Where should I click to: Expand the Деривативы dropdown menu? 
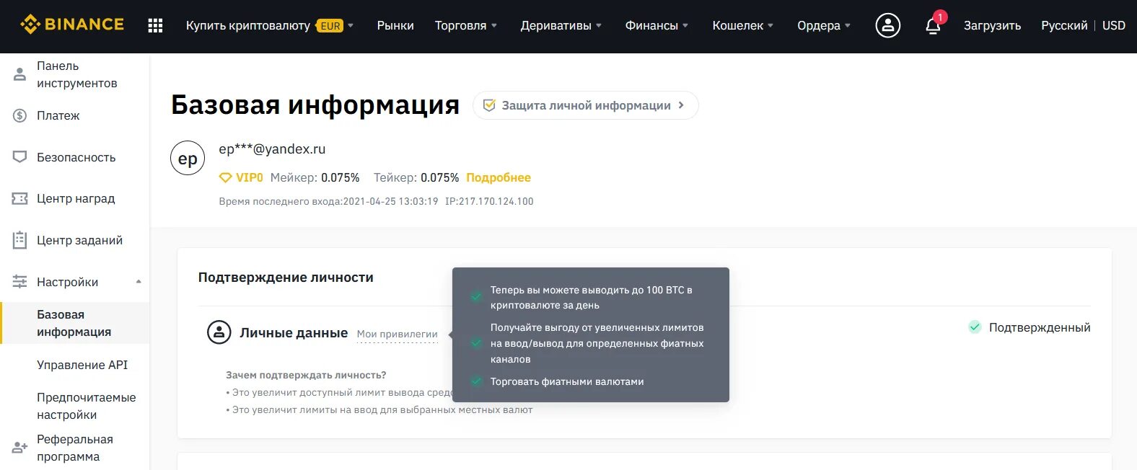[x=599, y=25]
